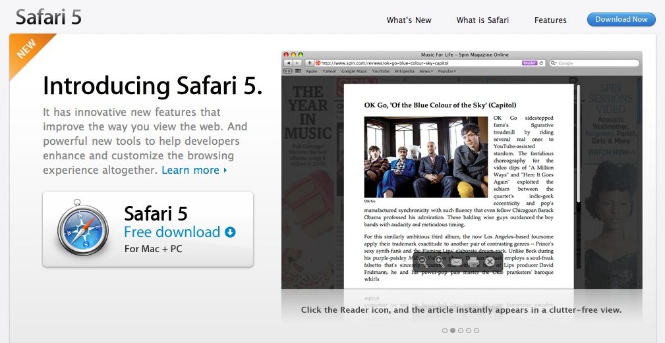665x343 pixels.
Task: Follow the Learn more link
Action: [x=194, y=170]
